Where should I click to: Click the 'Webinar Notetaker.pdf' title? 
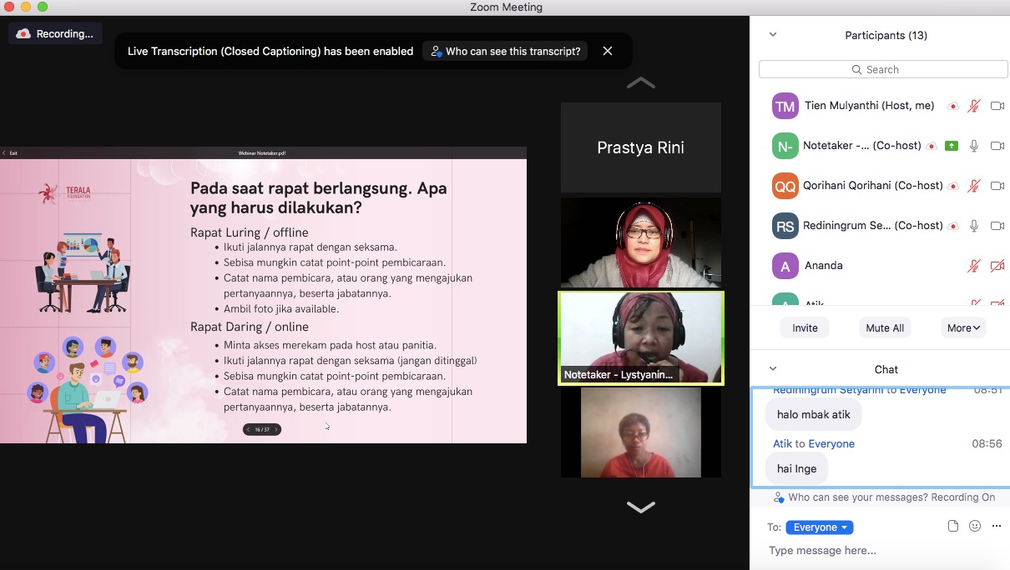(262, 152)
